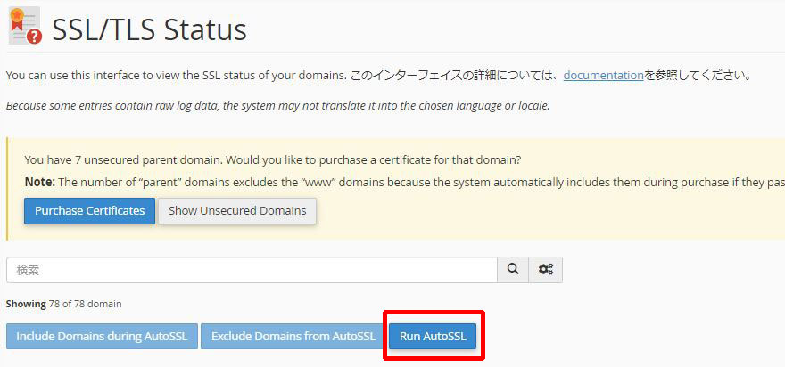Open the gears settings menu beside search
This screenshot has height=367, width=785.
(546, 270)
